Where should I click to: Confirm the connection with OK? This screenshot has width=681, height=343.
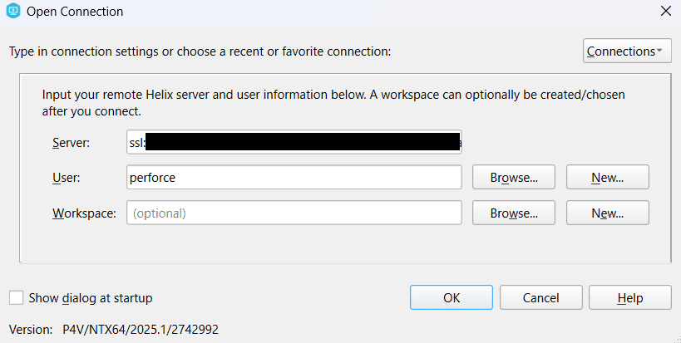pos(452,297)
